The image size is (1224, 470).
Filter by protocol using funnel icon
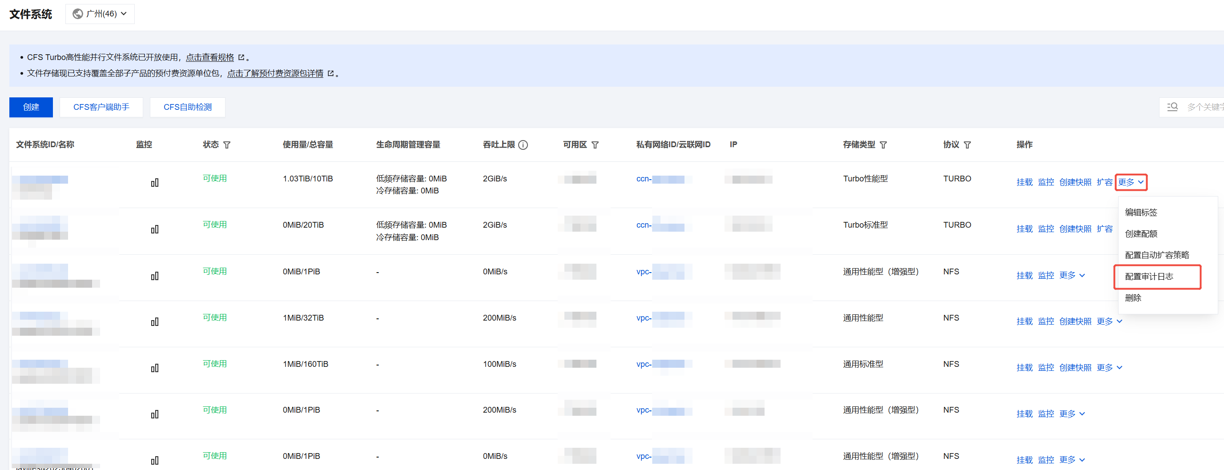coord(967,145)
